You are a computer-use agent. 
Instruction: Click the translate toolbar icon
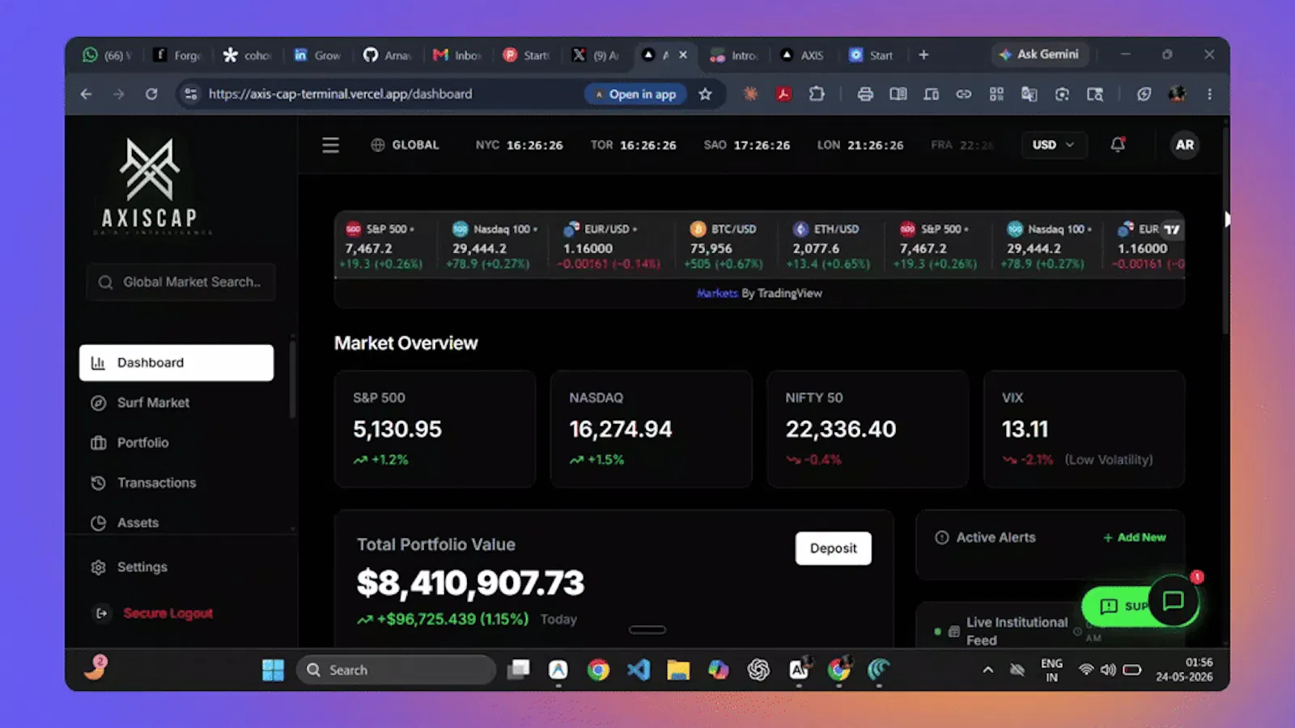(1030, 95)
